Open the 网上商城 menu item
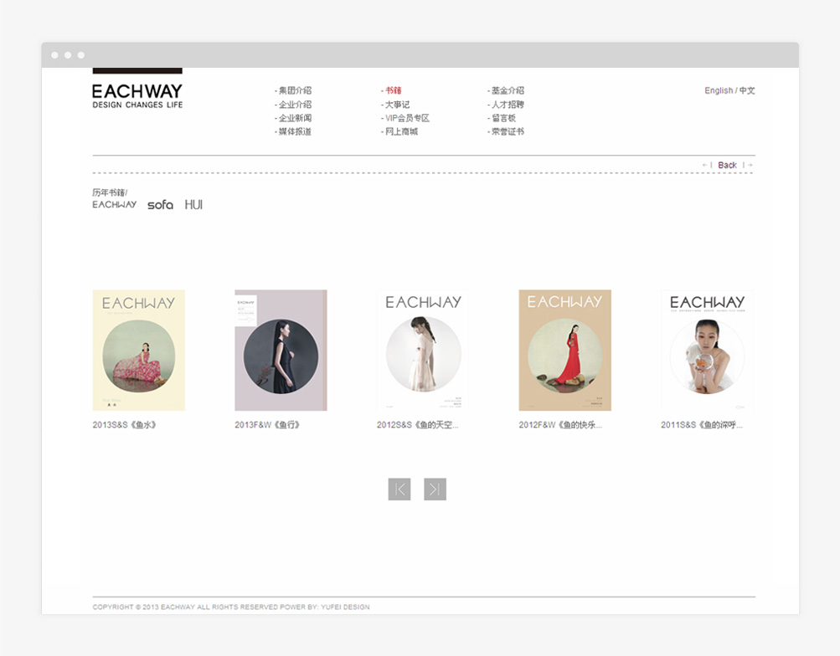840x656 pixels. pos(400,131)
